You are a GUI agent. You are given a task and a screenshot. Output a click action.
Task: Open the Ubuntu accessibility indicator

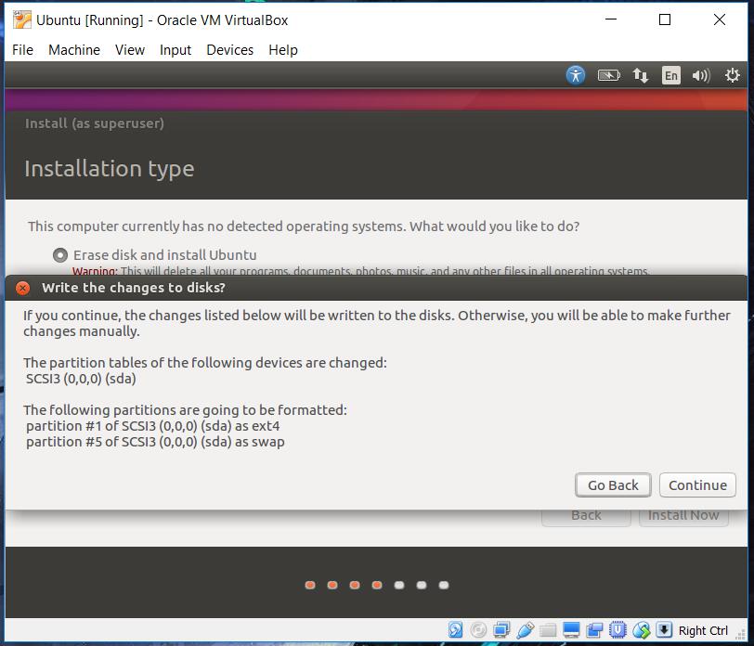pos(575,75)
